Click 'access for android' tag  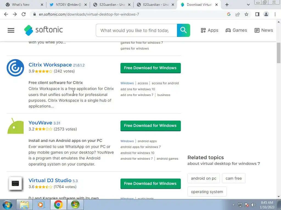[165, 83]
